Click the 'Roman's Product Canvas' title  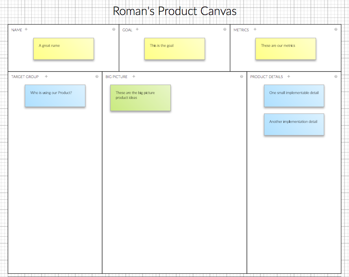click(174, 11)
